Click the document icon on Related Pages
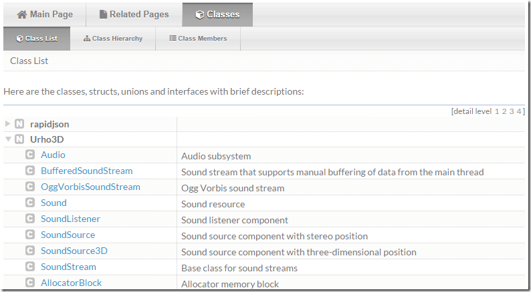 pyautogui.click(x=103, y=15)
